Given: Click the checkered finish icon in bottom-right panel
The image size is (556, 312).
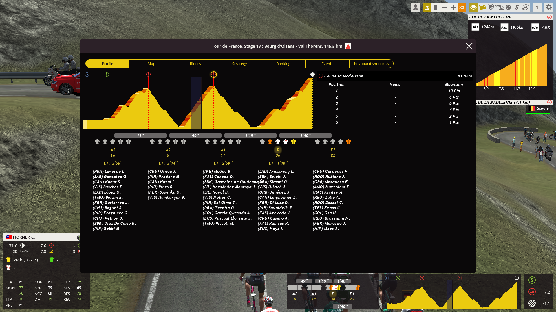Looking at the screenshot, I should click(x=532, y=303).
